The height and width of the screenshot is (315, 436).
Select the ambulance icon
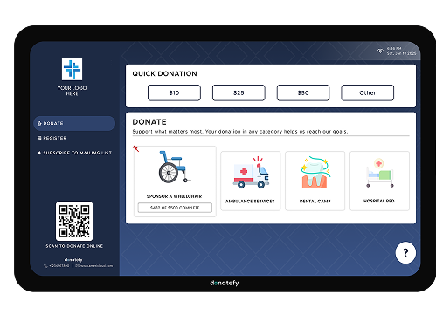pos(251,173)
